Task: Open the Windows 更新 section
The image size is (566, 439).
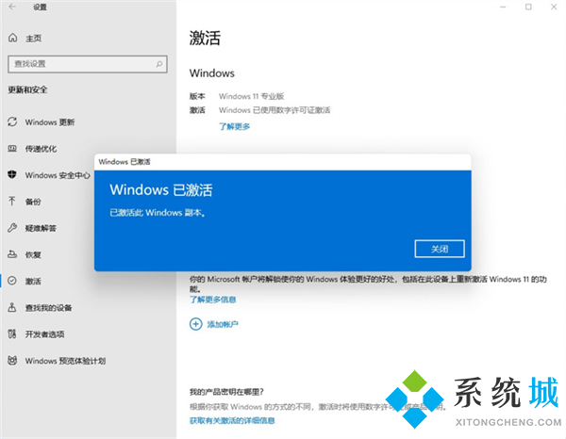Action: [50, 122]
